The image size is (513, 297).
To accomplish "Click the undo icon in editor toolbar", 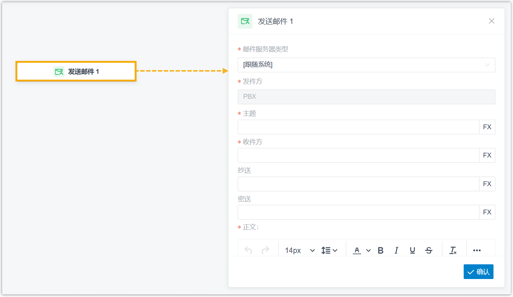I will pos(248,250).
